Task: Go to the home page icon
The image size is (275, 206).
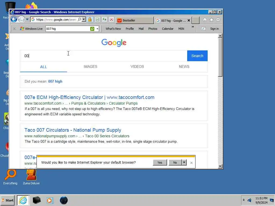Action: [205, 20]
